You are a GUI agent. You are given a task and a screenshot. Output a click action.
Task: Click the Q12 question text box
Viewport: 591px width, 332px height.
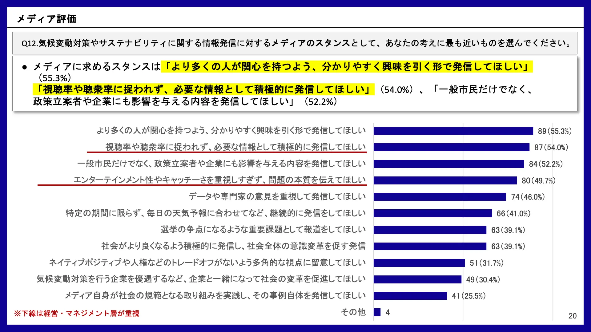point(294,43)
